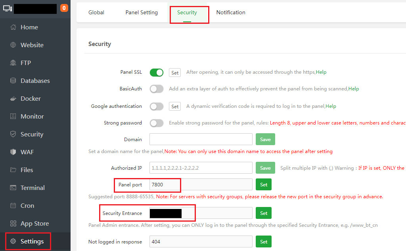Image resolution: width=406 pixels, height=251 pixels.
Task: Open the App Store grid icon
Action: click(x=13, y=223)
